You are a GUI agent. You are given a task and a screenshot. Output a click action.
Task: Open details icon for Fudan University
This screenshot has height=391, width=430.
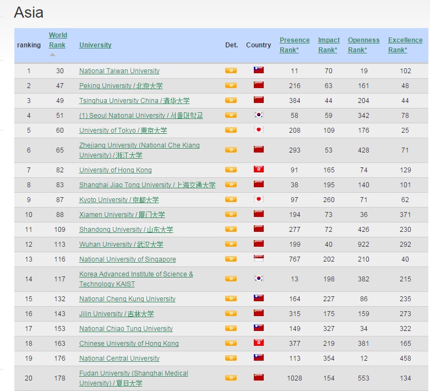[x=231, y=378]
